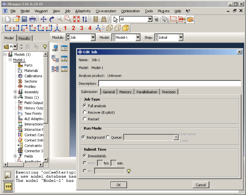Collapse the Models (1) tree node

5,55
